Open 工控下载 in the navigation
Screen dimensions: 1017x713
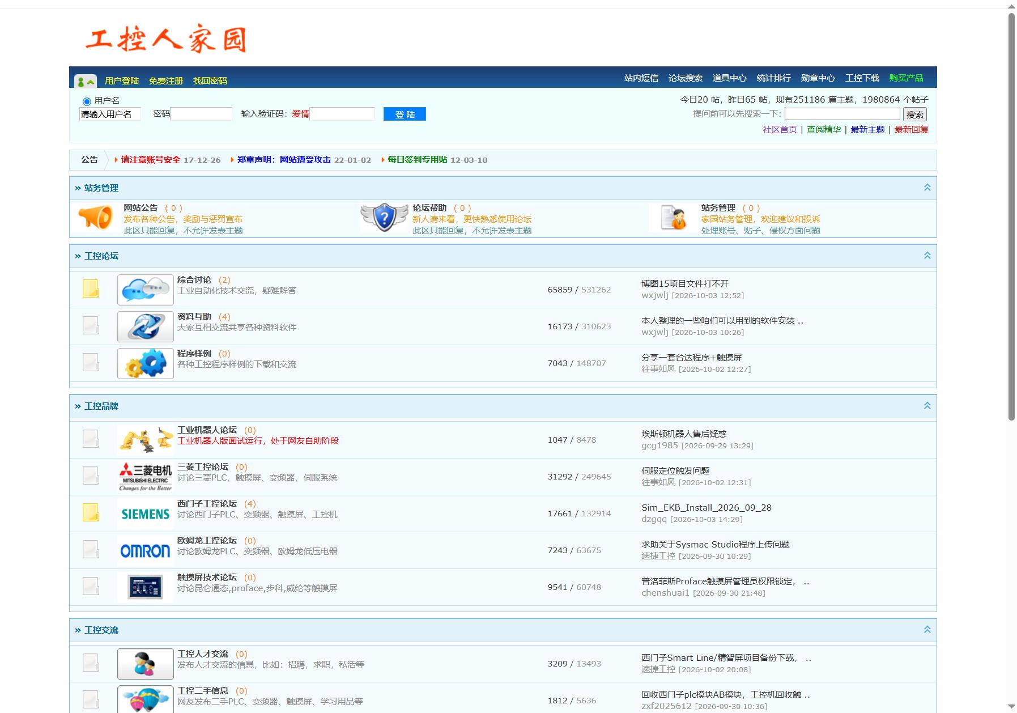(x=862, y=78)
